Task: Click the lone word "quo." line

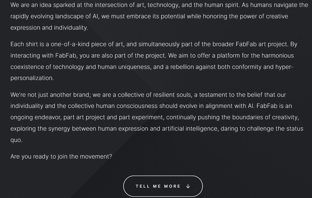Action: [x=16, y=140]
